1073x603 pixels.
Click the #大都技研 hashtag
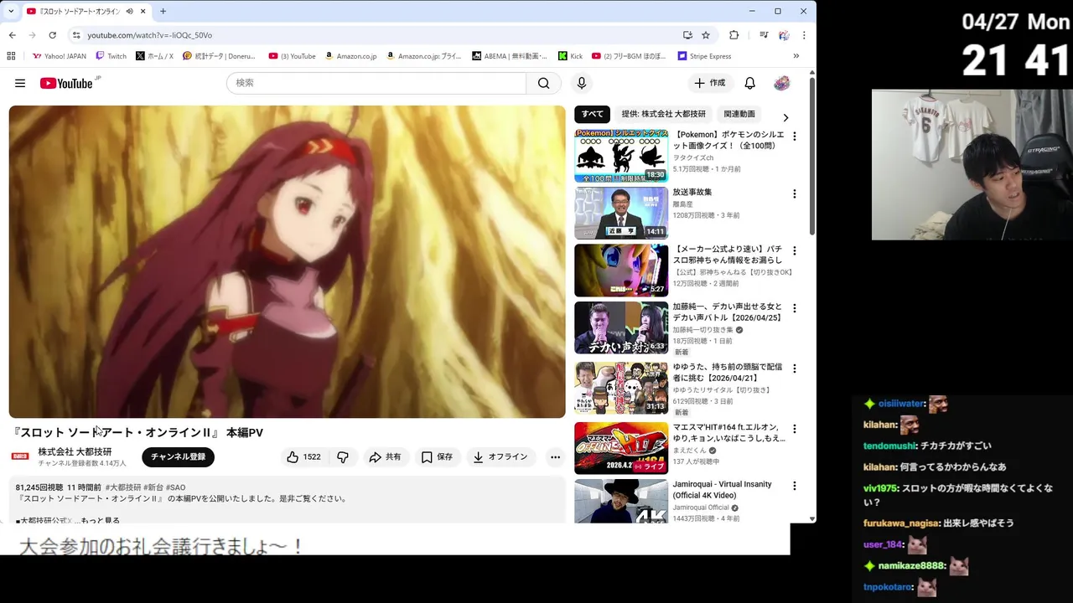[122, 487]
